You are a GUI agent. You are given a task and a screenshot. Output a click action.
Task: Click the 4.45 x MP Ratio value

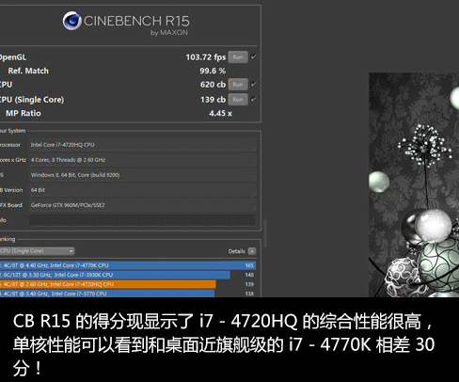(x=220, y=114)
